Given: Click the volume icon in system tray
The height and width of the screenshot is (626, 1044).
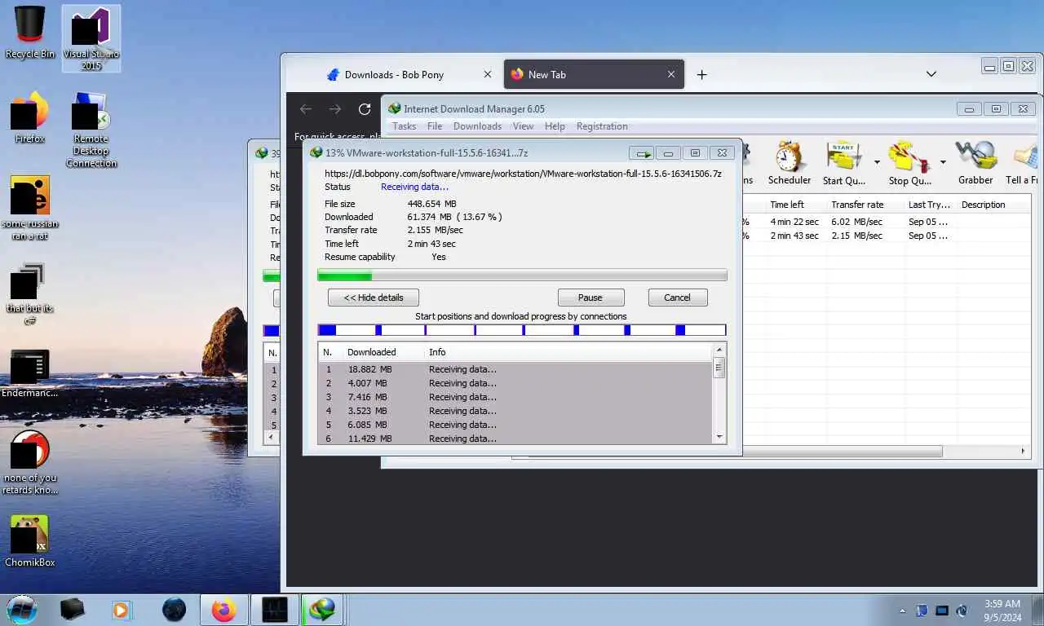Looking at the screenshot, I should (x=962, y=611).
